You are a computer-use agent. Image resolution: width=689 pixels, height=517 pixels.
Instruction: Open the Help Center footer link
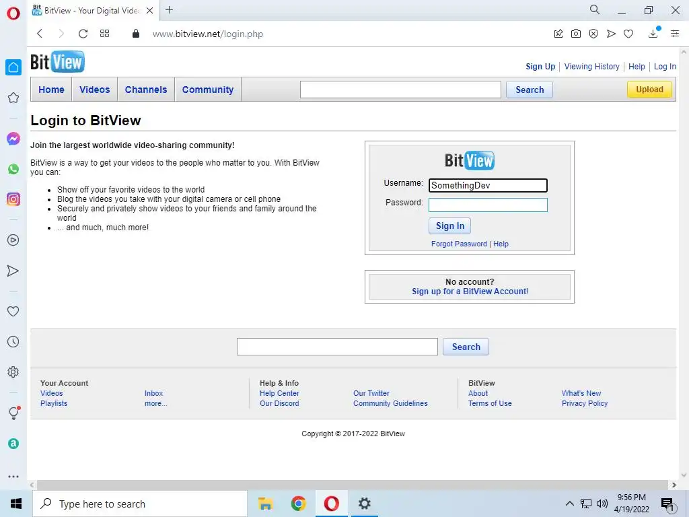coord(279,393)
